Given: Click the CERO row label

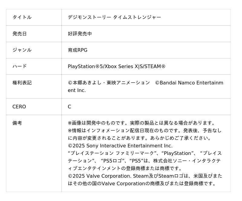Looking at the screenshot, I should pyautogui.click(x=19, y=107).
